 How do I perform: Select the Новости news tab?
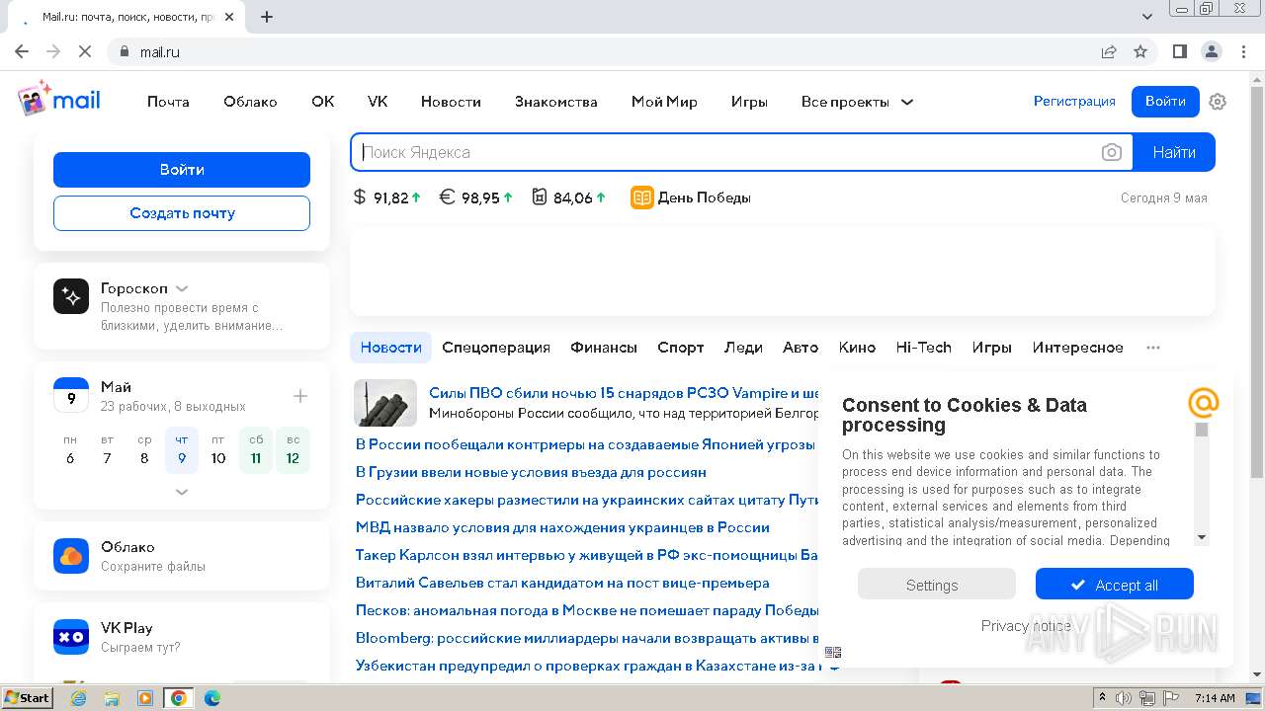tap(391, 348)
